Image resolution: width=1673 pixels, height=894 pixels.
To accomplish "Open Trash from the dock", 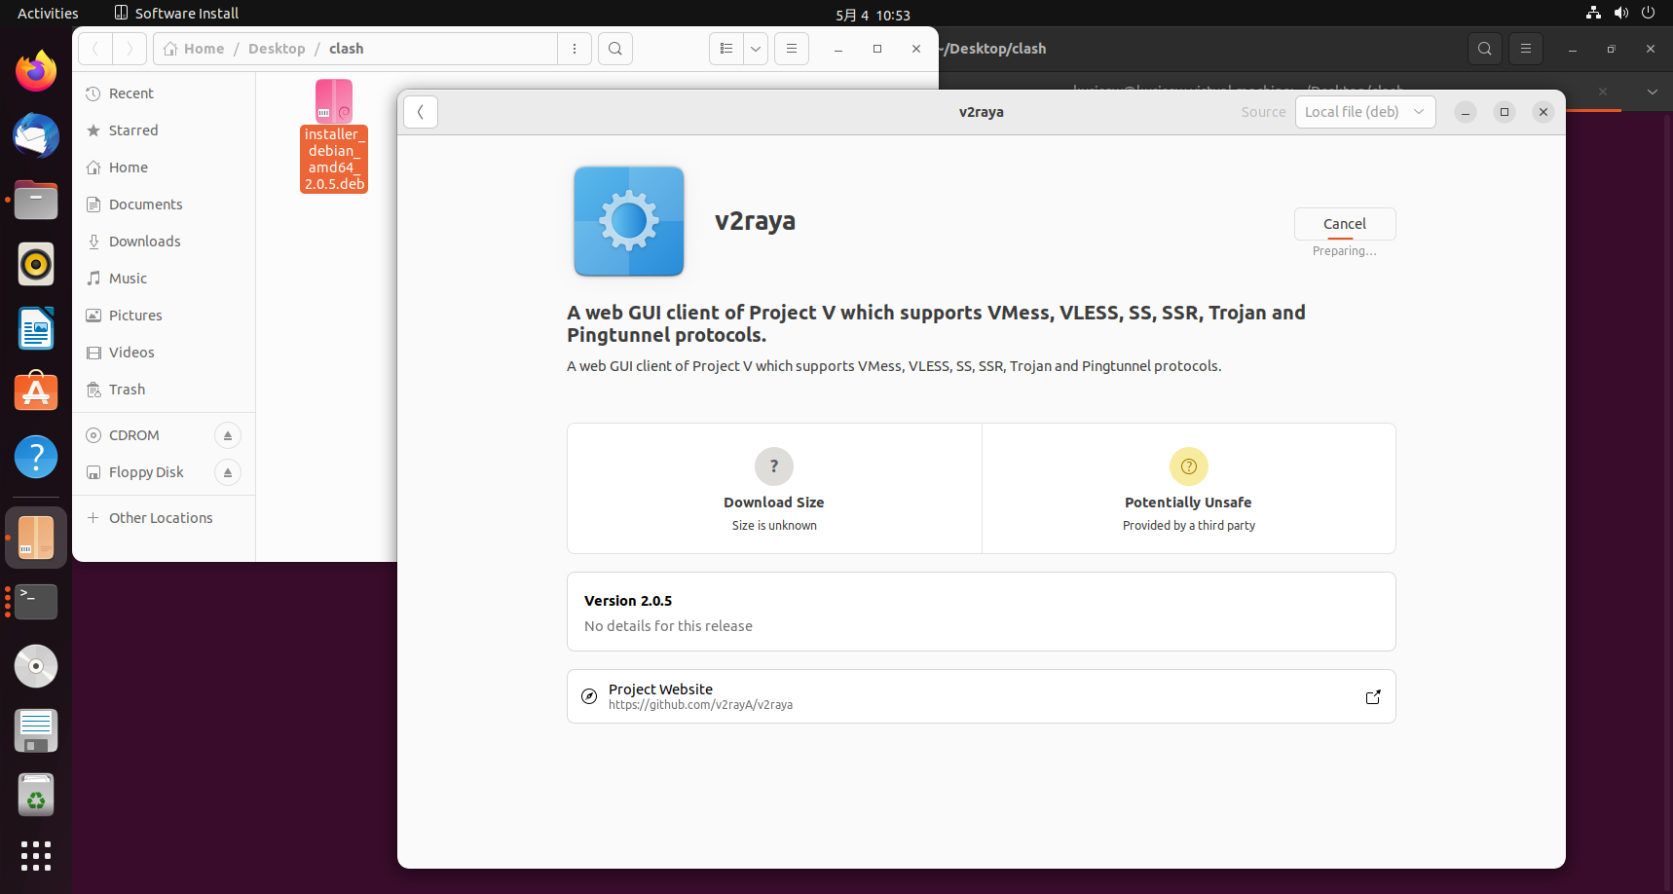I will (x=36, y=795).
